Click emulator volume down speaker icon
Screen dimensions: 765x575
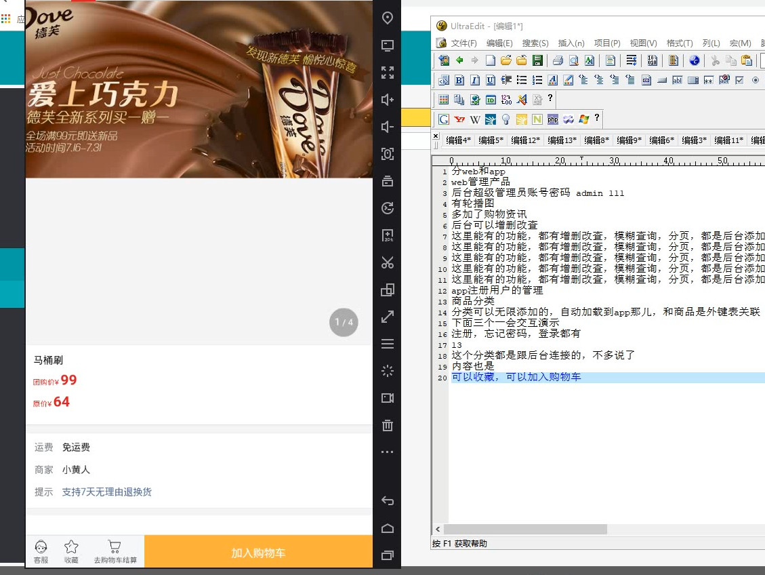point(388,127)
